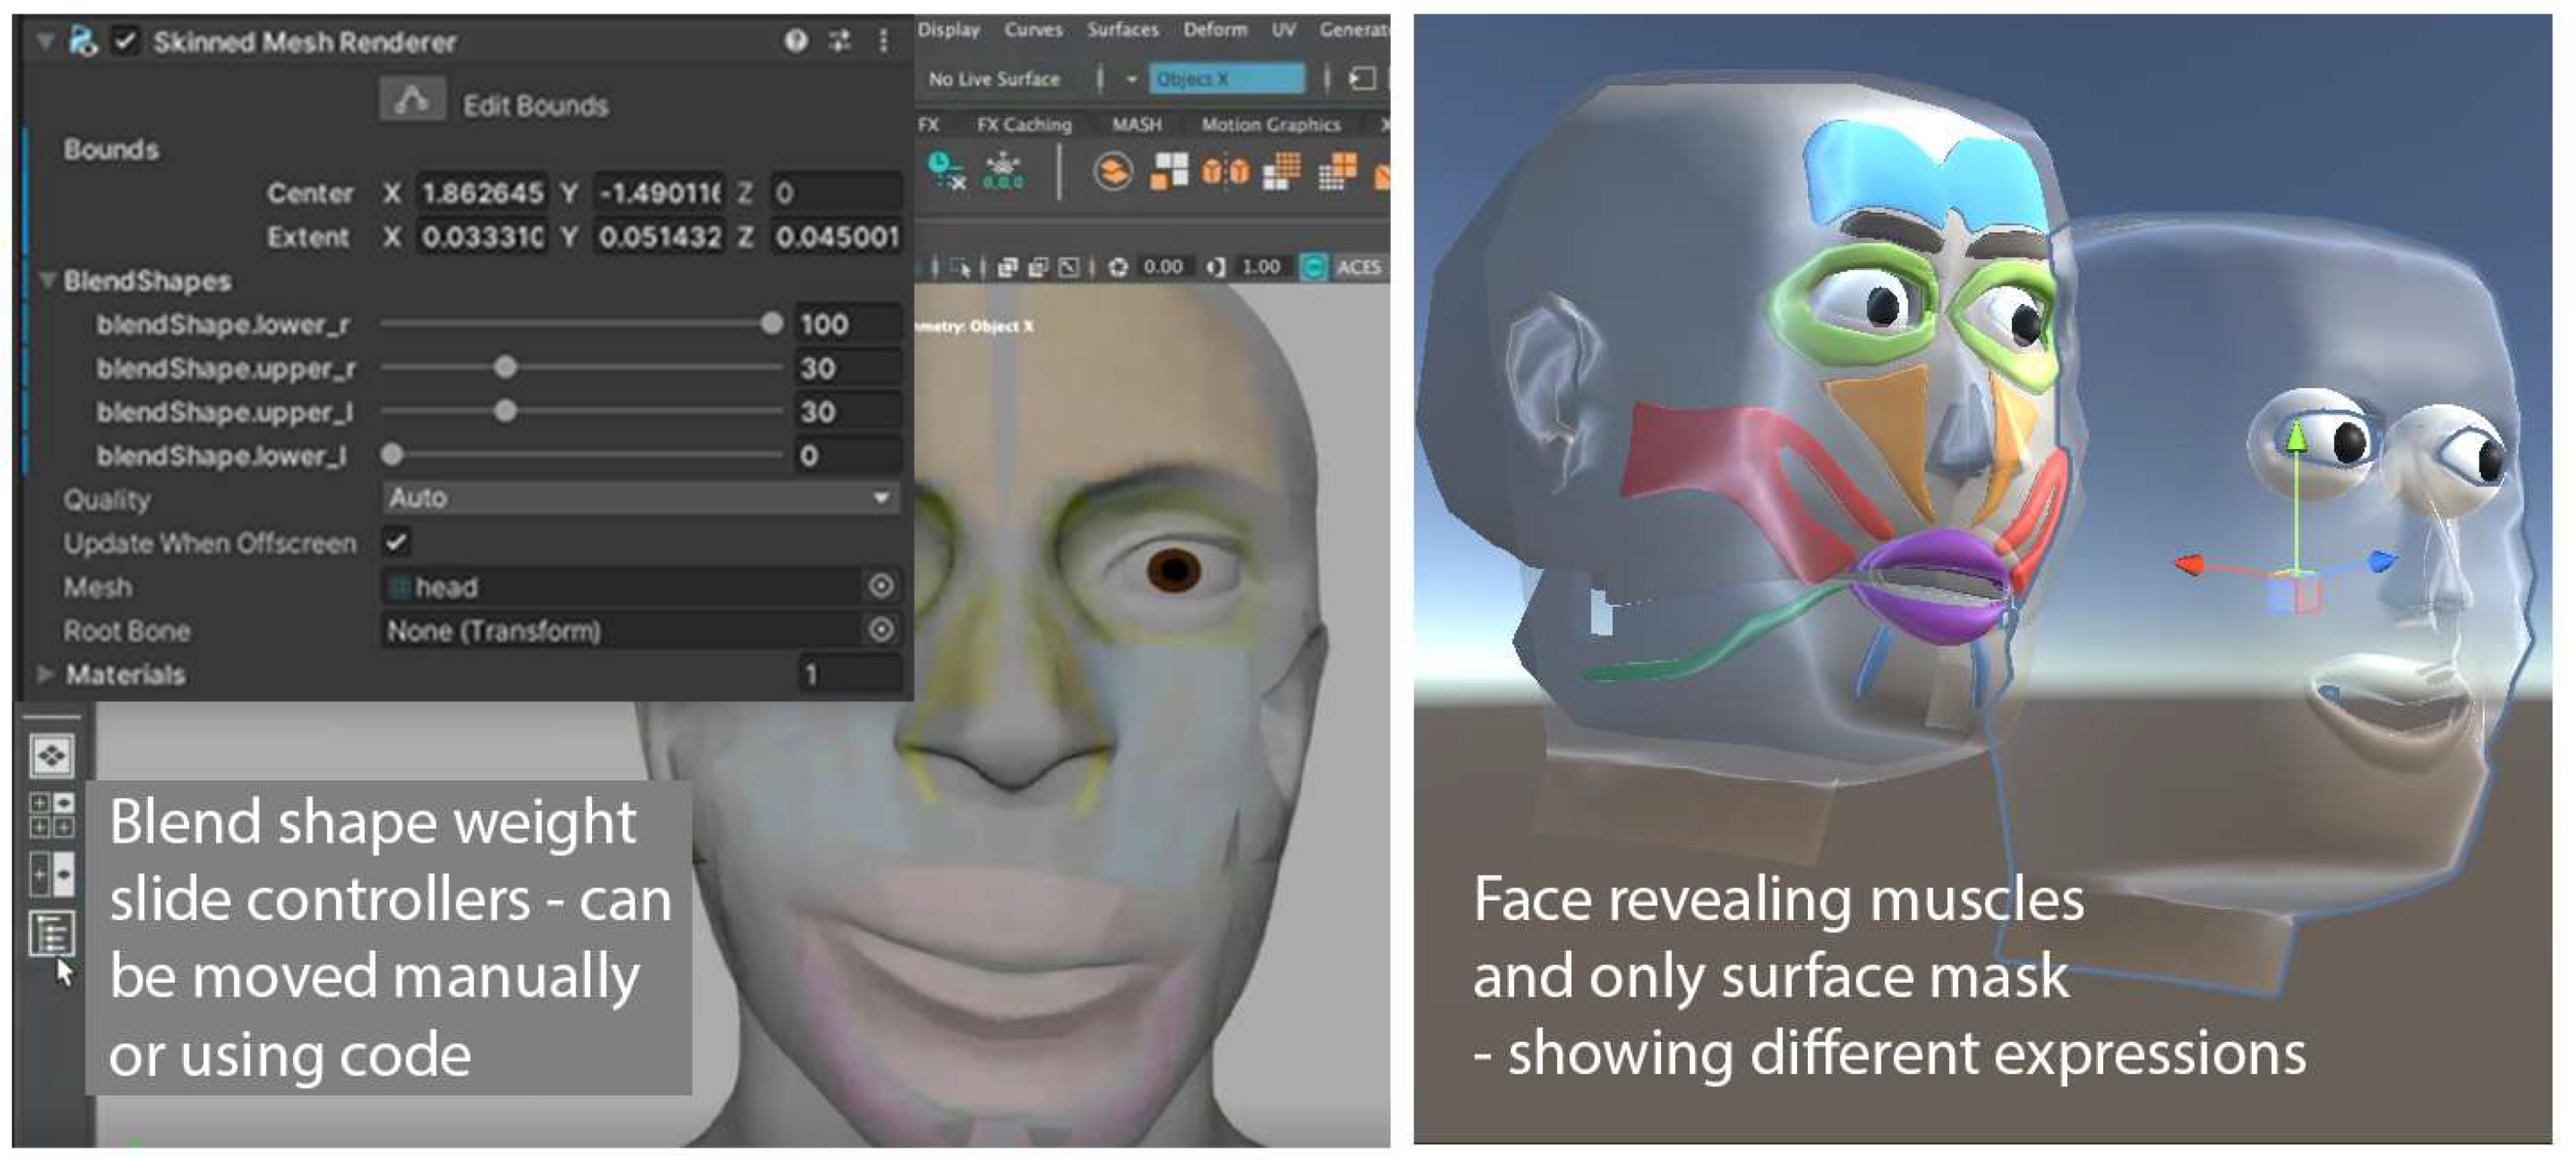
Task: Switch to the MASH shelf tab
Action: [x=1137, y=125]
